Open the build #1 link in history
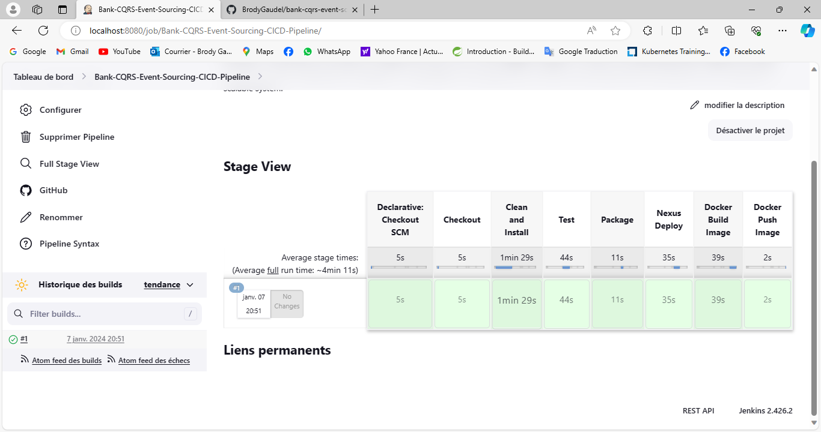 pyautogui.click(x=24, y=339)
